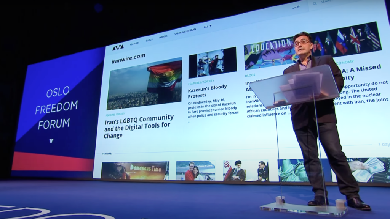Click the Education mural blog image

[269, 53]
